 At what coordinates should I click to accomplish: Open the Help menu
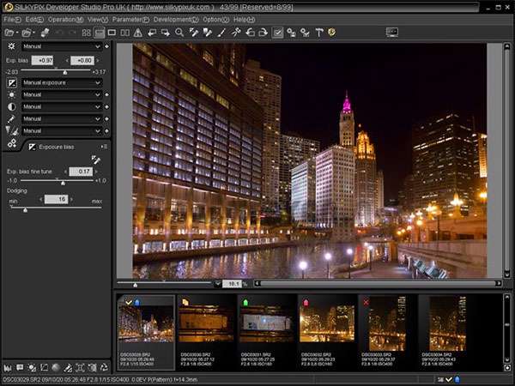(244, 20)
